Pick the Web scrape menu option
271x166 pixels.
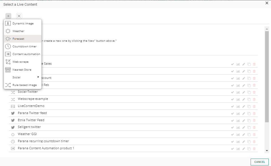point(20,62)
